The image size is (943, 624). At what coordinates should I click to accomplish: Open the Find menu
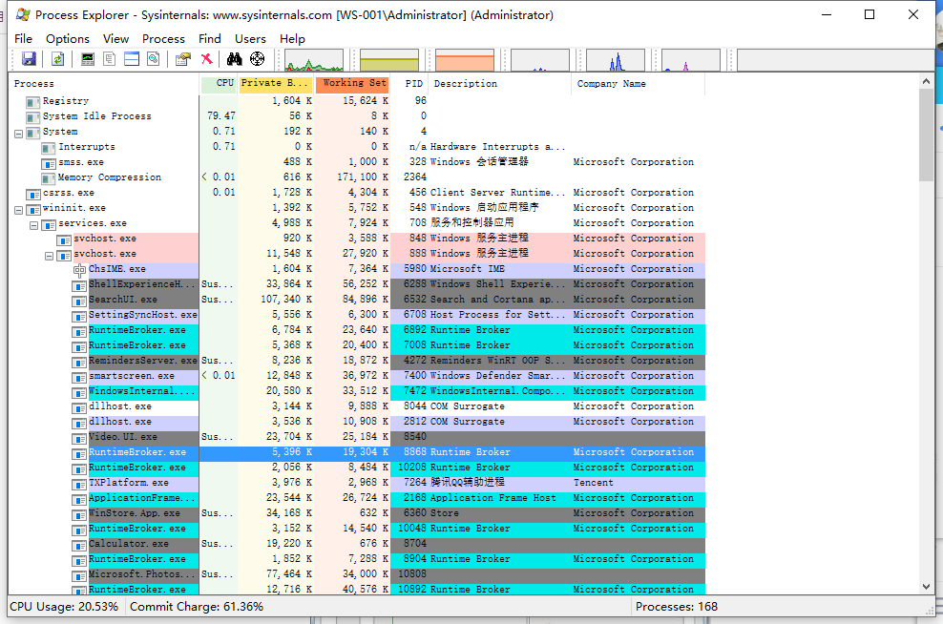(209, 38)
